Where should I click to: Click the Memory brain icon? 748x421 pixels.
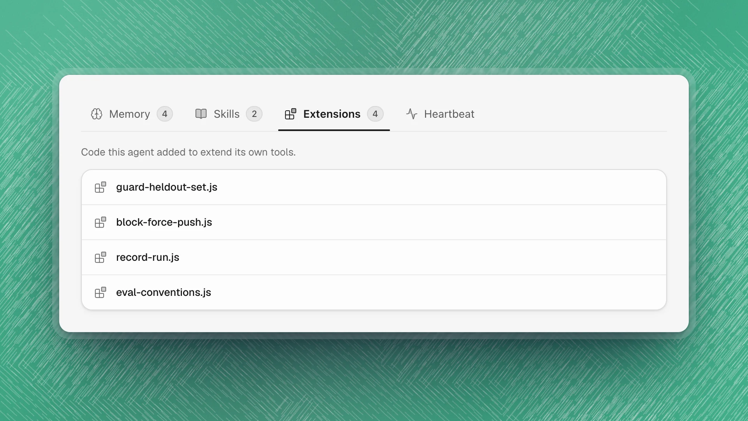(97, 114)
